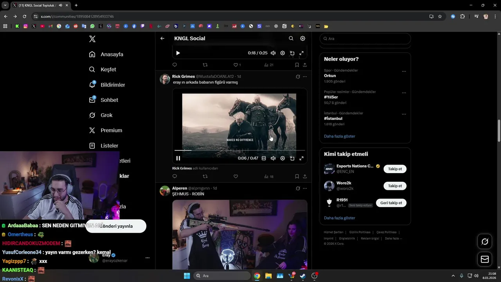This screenshot has width=501, height=282.
Task: Go back from KNGL Social community
Action: (162, 38)
